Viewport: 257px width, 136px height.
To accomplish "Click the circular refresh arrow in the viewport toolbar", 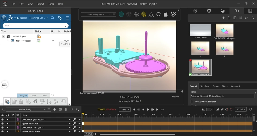I will pos(158,14).
